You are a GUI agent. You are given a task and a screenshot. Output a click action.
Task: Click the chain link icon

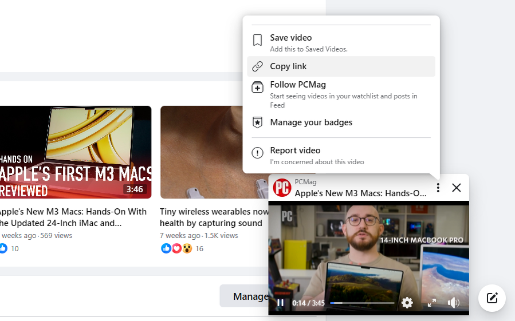pyautogui.click(x=258, y=66)
